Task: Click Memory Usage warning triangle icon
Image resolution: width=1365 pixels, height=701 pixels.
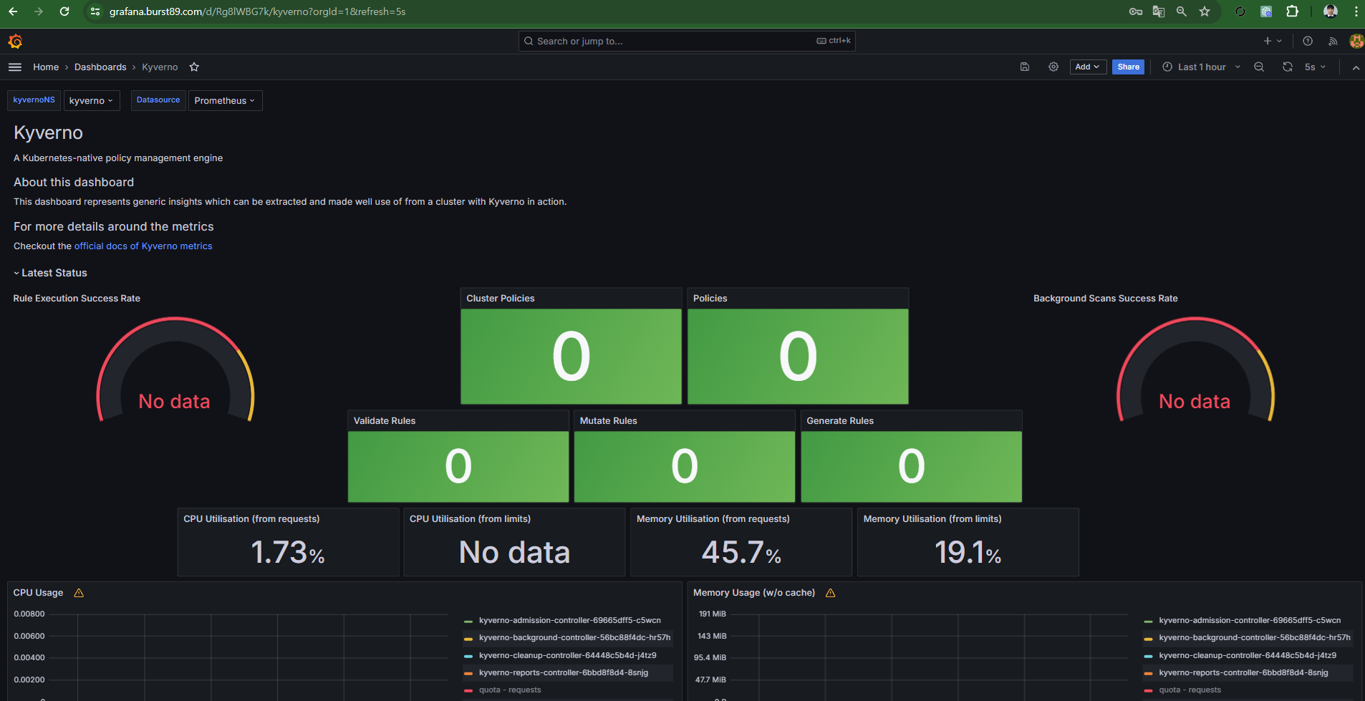Action: (831, 593)
